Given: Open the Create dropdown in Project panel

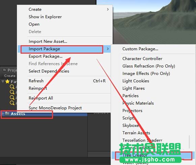Looking at the screenshot, I should pos(10,76).
